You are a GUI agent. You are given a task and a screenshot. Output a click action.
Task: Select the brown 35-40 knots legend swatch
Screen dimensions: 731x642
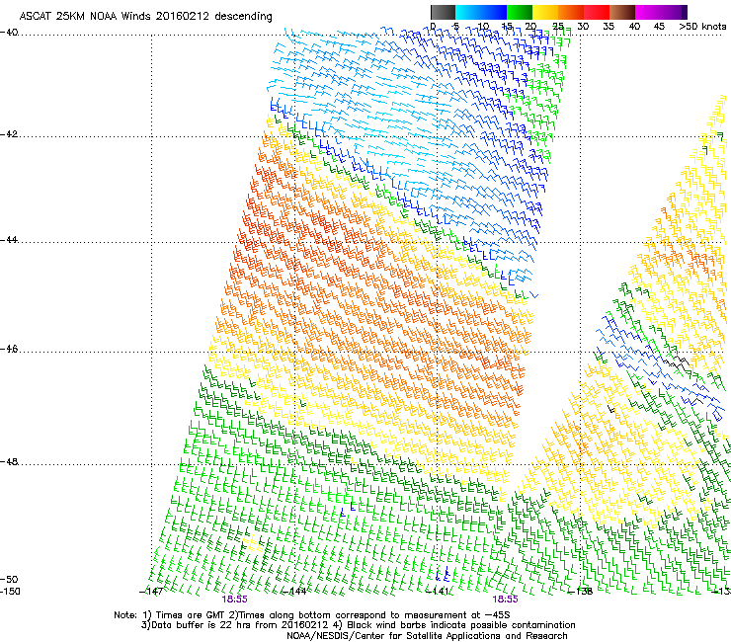tap(622, 12)
